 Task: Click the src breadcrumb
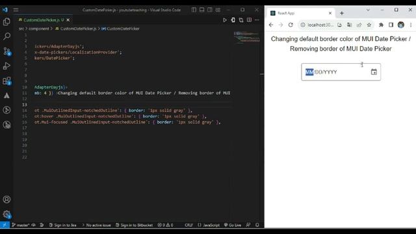(21, 29)
